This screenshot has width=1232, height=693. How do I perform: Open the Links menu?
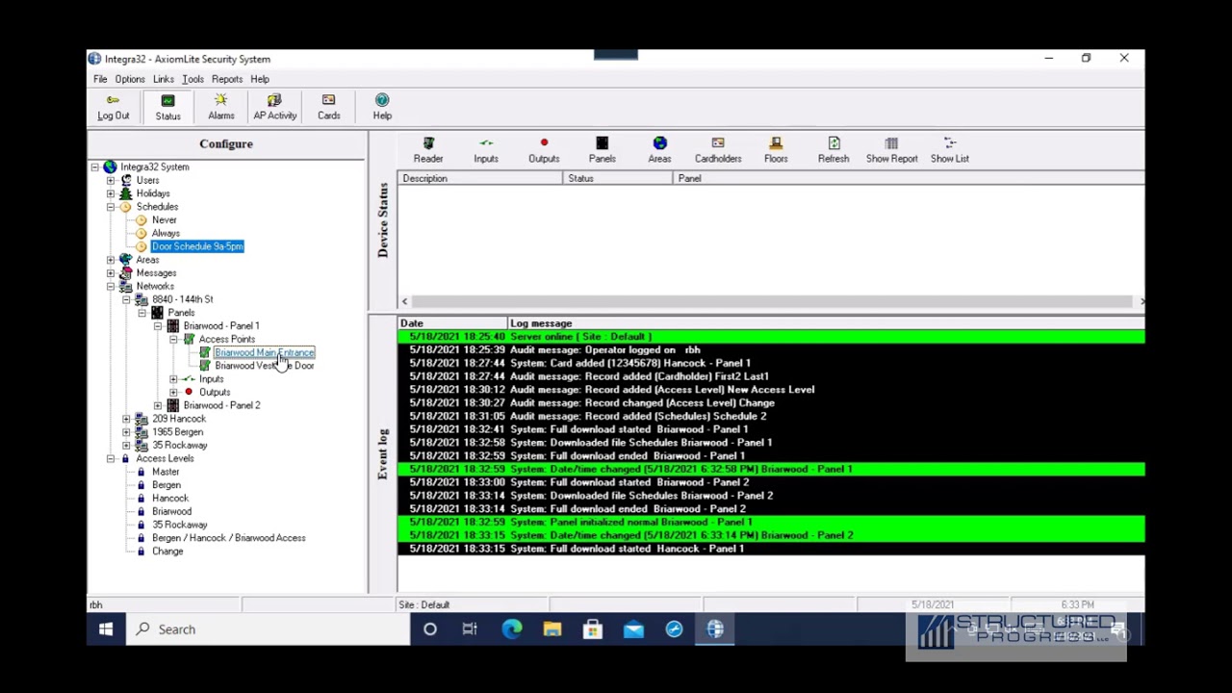[163, 79]
